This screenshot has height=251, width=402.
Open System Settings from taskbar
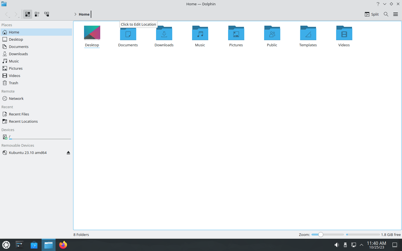(x=20, y=245)
